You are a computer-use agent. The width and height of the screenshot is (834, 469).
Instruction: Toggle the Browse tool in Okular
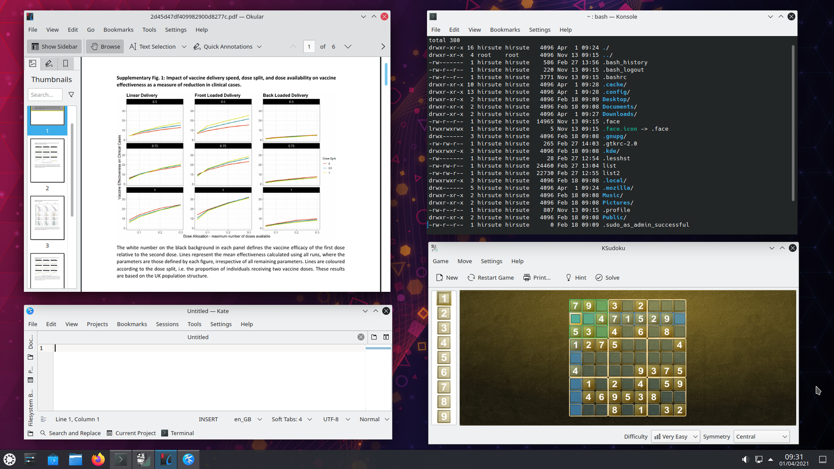pos(105,46)
